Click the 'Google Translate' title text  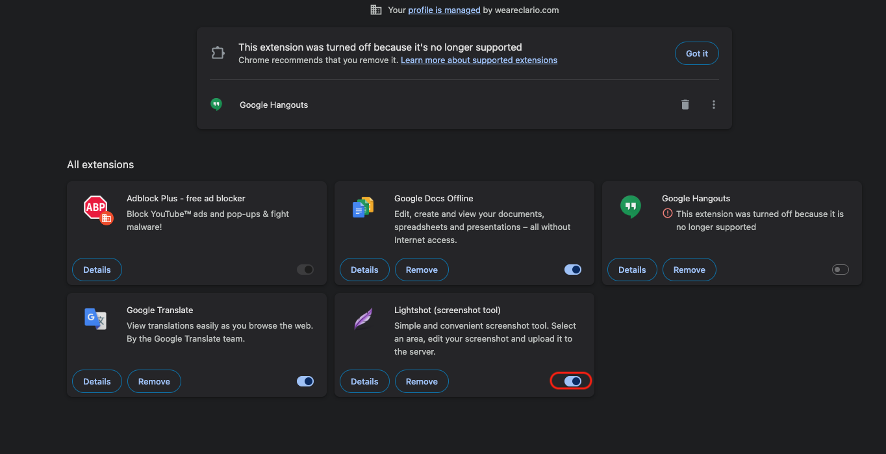160,310
